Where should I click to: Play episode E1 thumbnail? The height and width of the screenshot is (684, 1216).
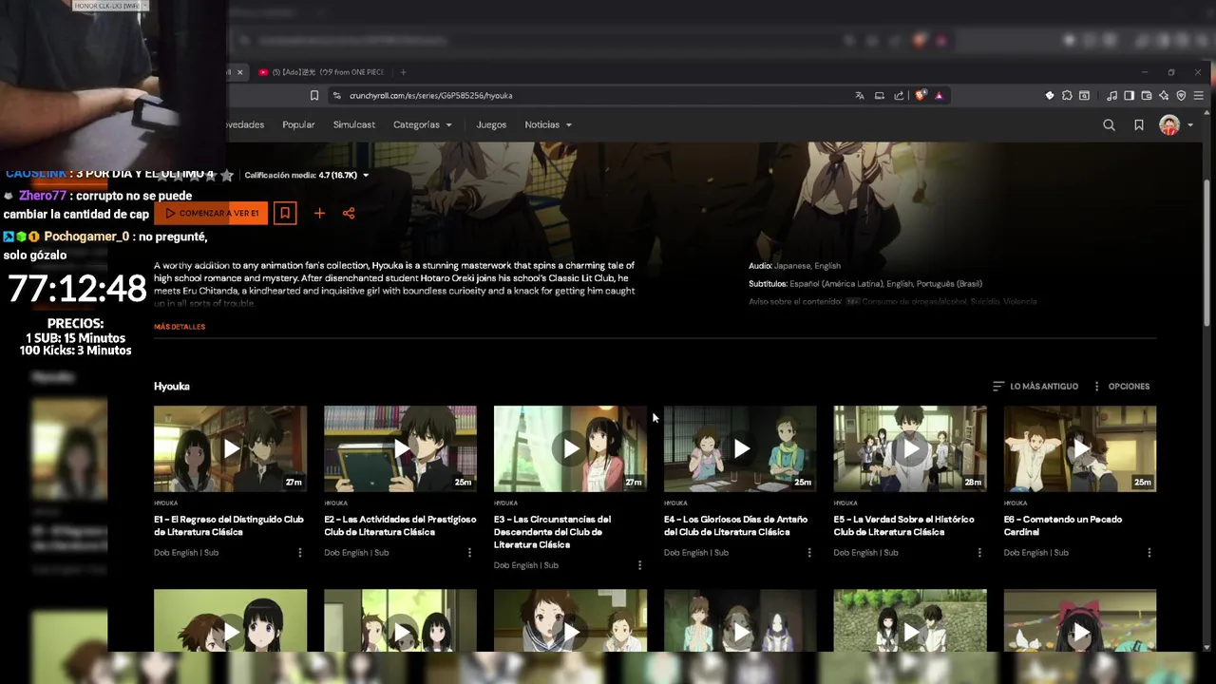(230, 448)
